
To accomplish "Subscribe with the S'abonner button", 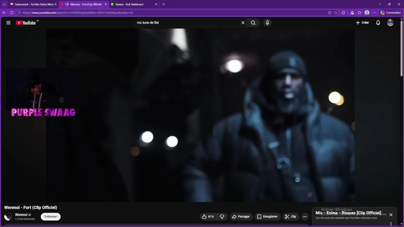I will click(x=50, y=217).
